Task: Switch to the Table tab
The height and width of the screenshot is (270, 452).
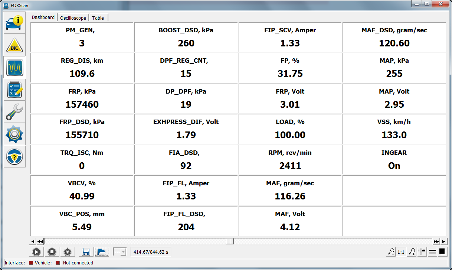Action: 98,18
